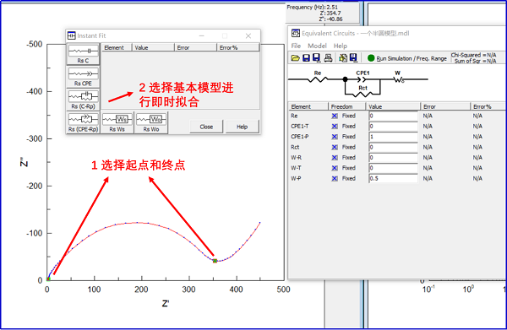Select the Rs CPE circuit model

(x=83, y=77)
